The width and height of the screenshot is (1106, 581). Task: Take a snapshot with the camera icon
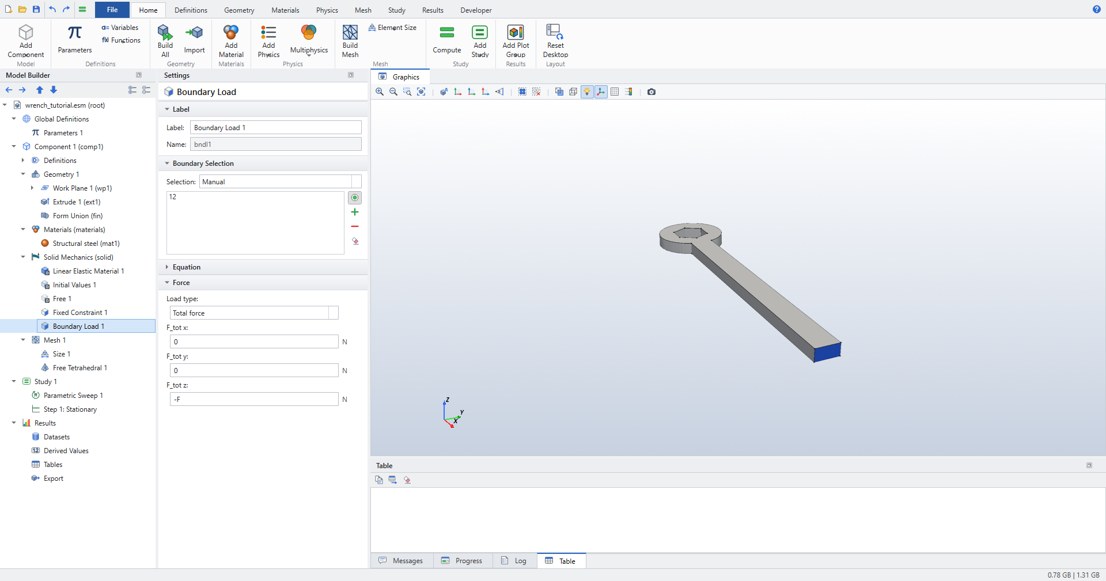click(652, 92)
